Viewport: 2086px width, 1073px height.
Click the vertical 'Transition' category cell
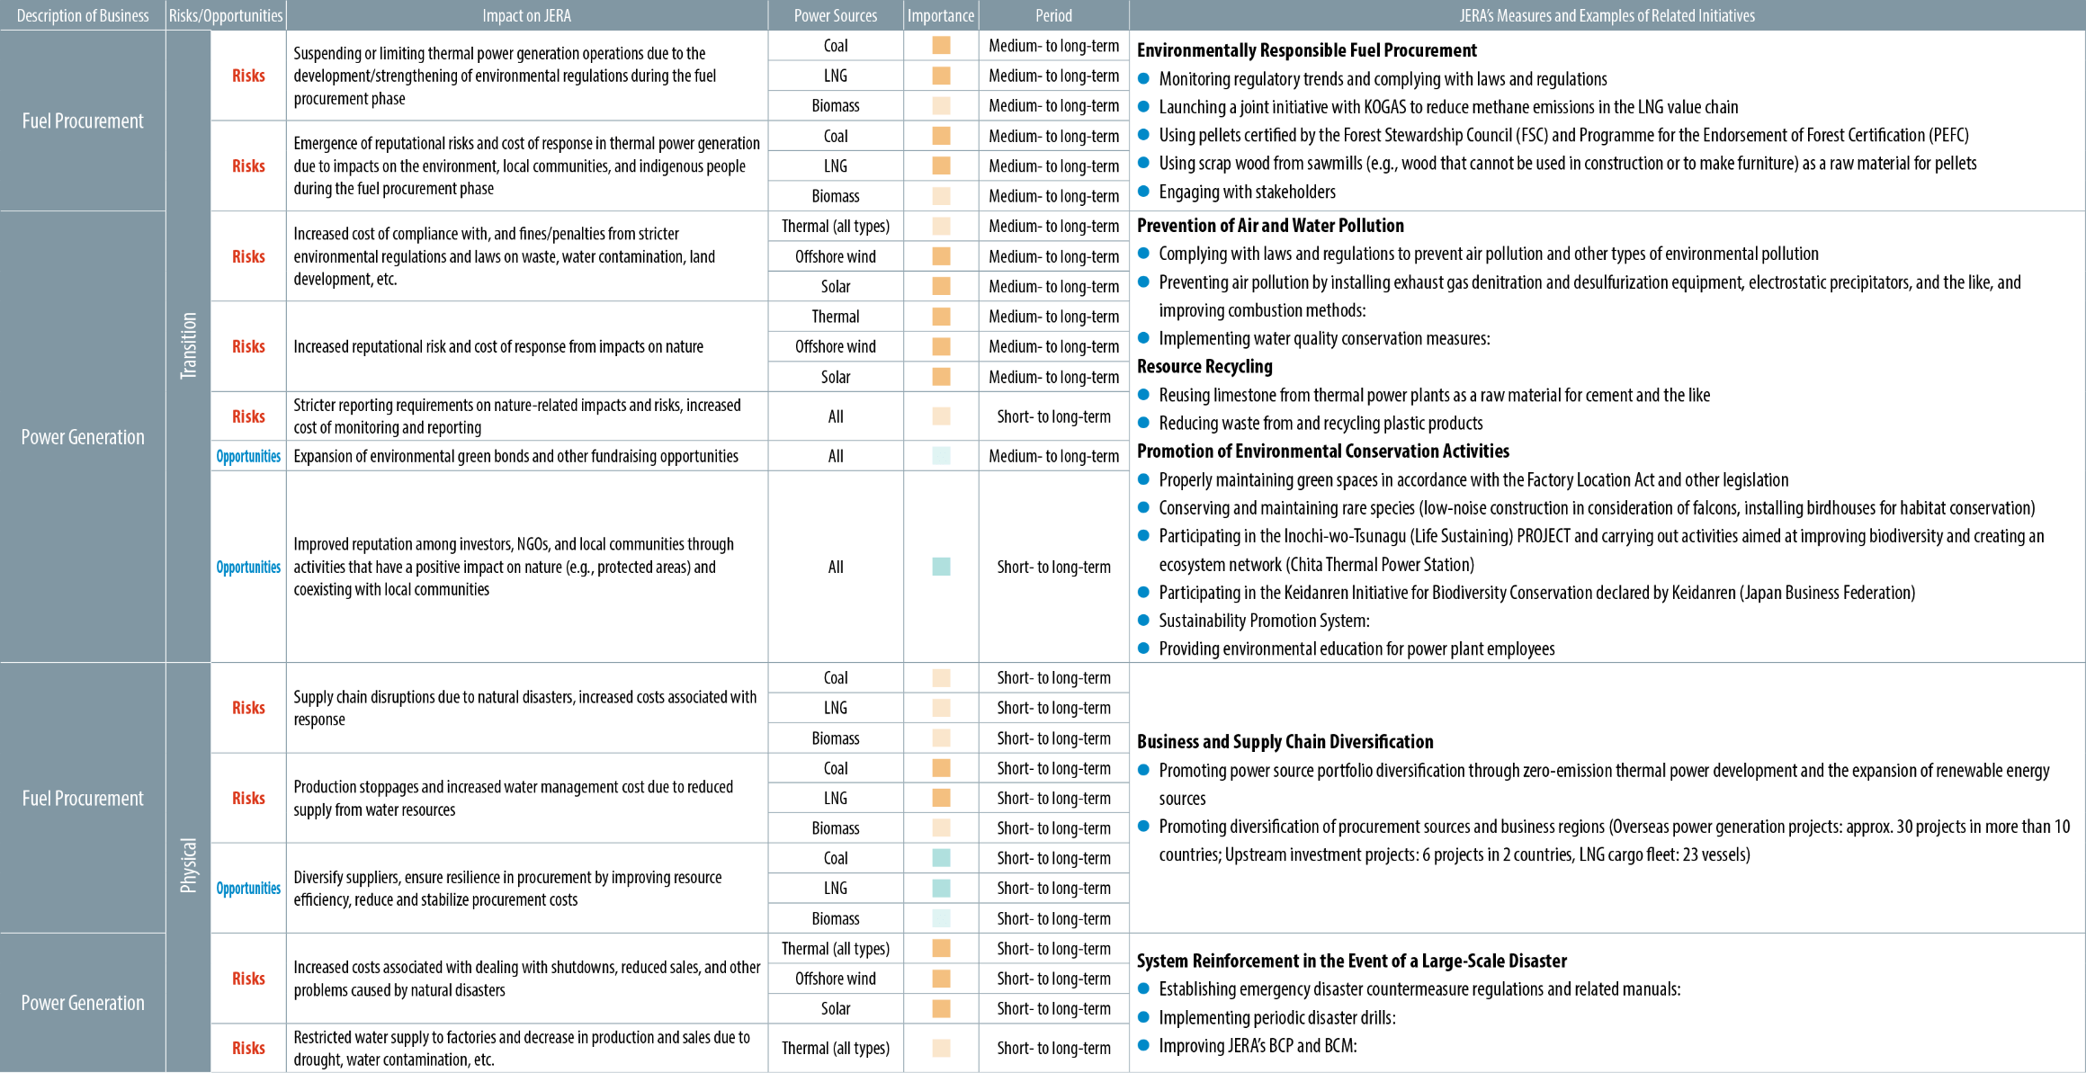click(x=188, y=346)
